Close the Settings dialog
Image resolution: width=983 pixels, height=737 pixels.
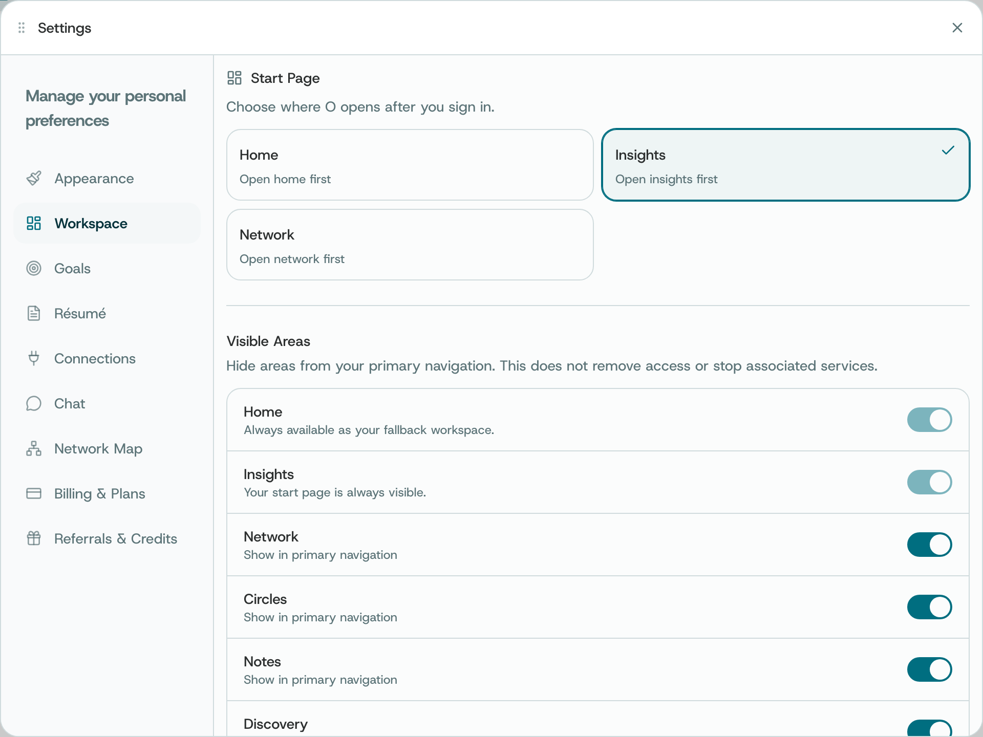(x=957, y=28)
